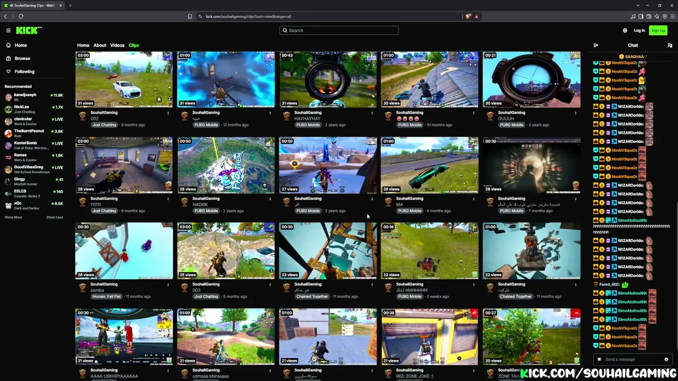Play the samba clip thumbnail
Image resolution: width=678 pixels, height=381 pixels.
124,251
